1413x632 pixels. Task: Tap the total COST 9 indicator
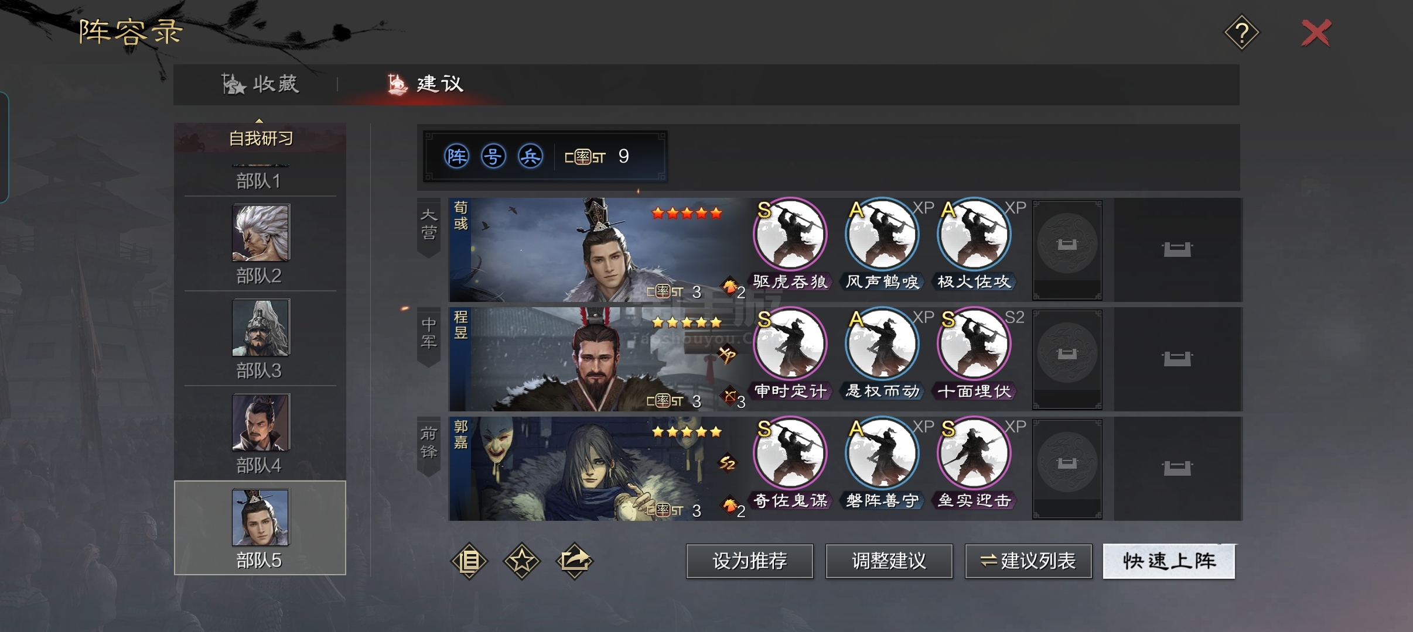pyautogui.click(x=597, y=156)
